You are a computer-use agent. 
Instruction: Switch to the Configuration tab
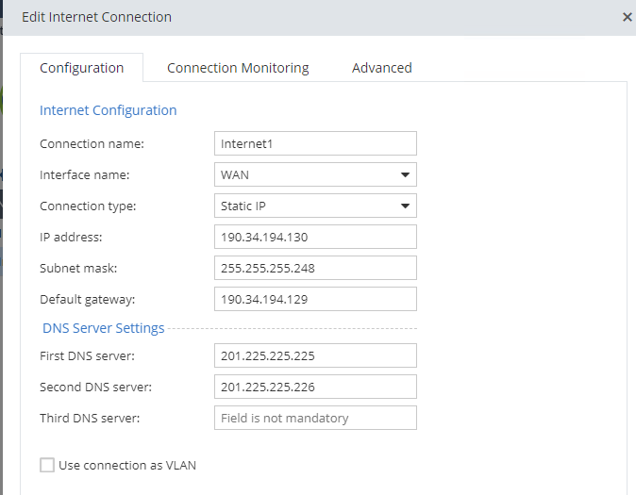click(82, 68)
